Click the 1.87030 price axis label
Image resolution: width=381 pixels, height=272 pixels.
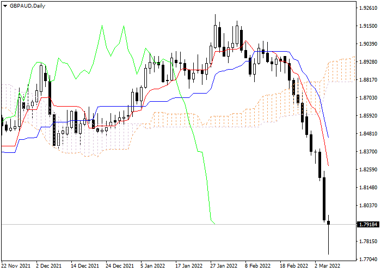coord(368,98)
